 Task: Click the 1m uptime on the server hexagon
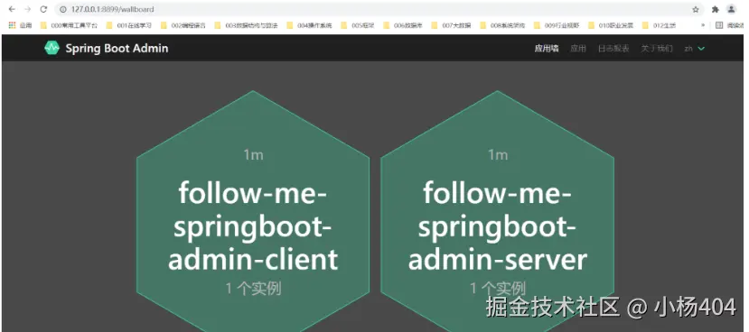[x=497, y=154]
